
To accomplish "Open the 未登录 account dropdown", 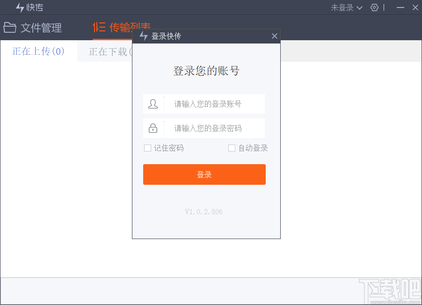I will 346,7.
